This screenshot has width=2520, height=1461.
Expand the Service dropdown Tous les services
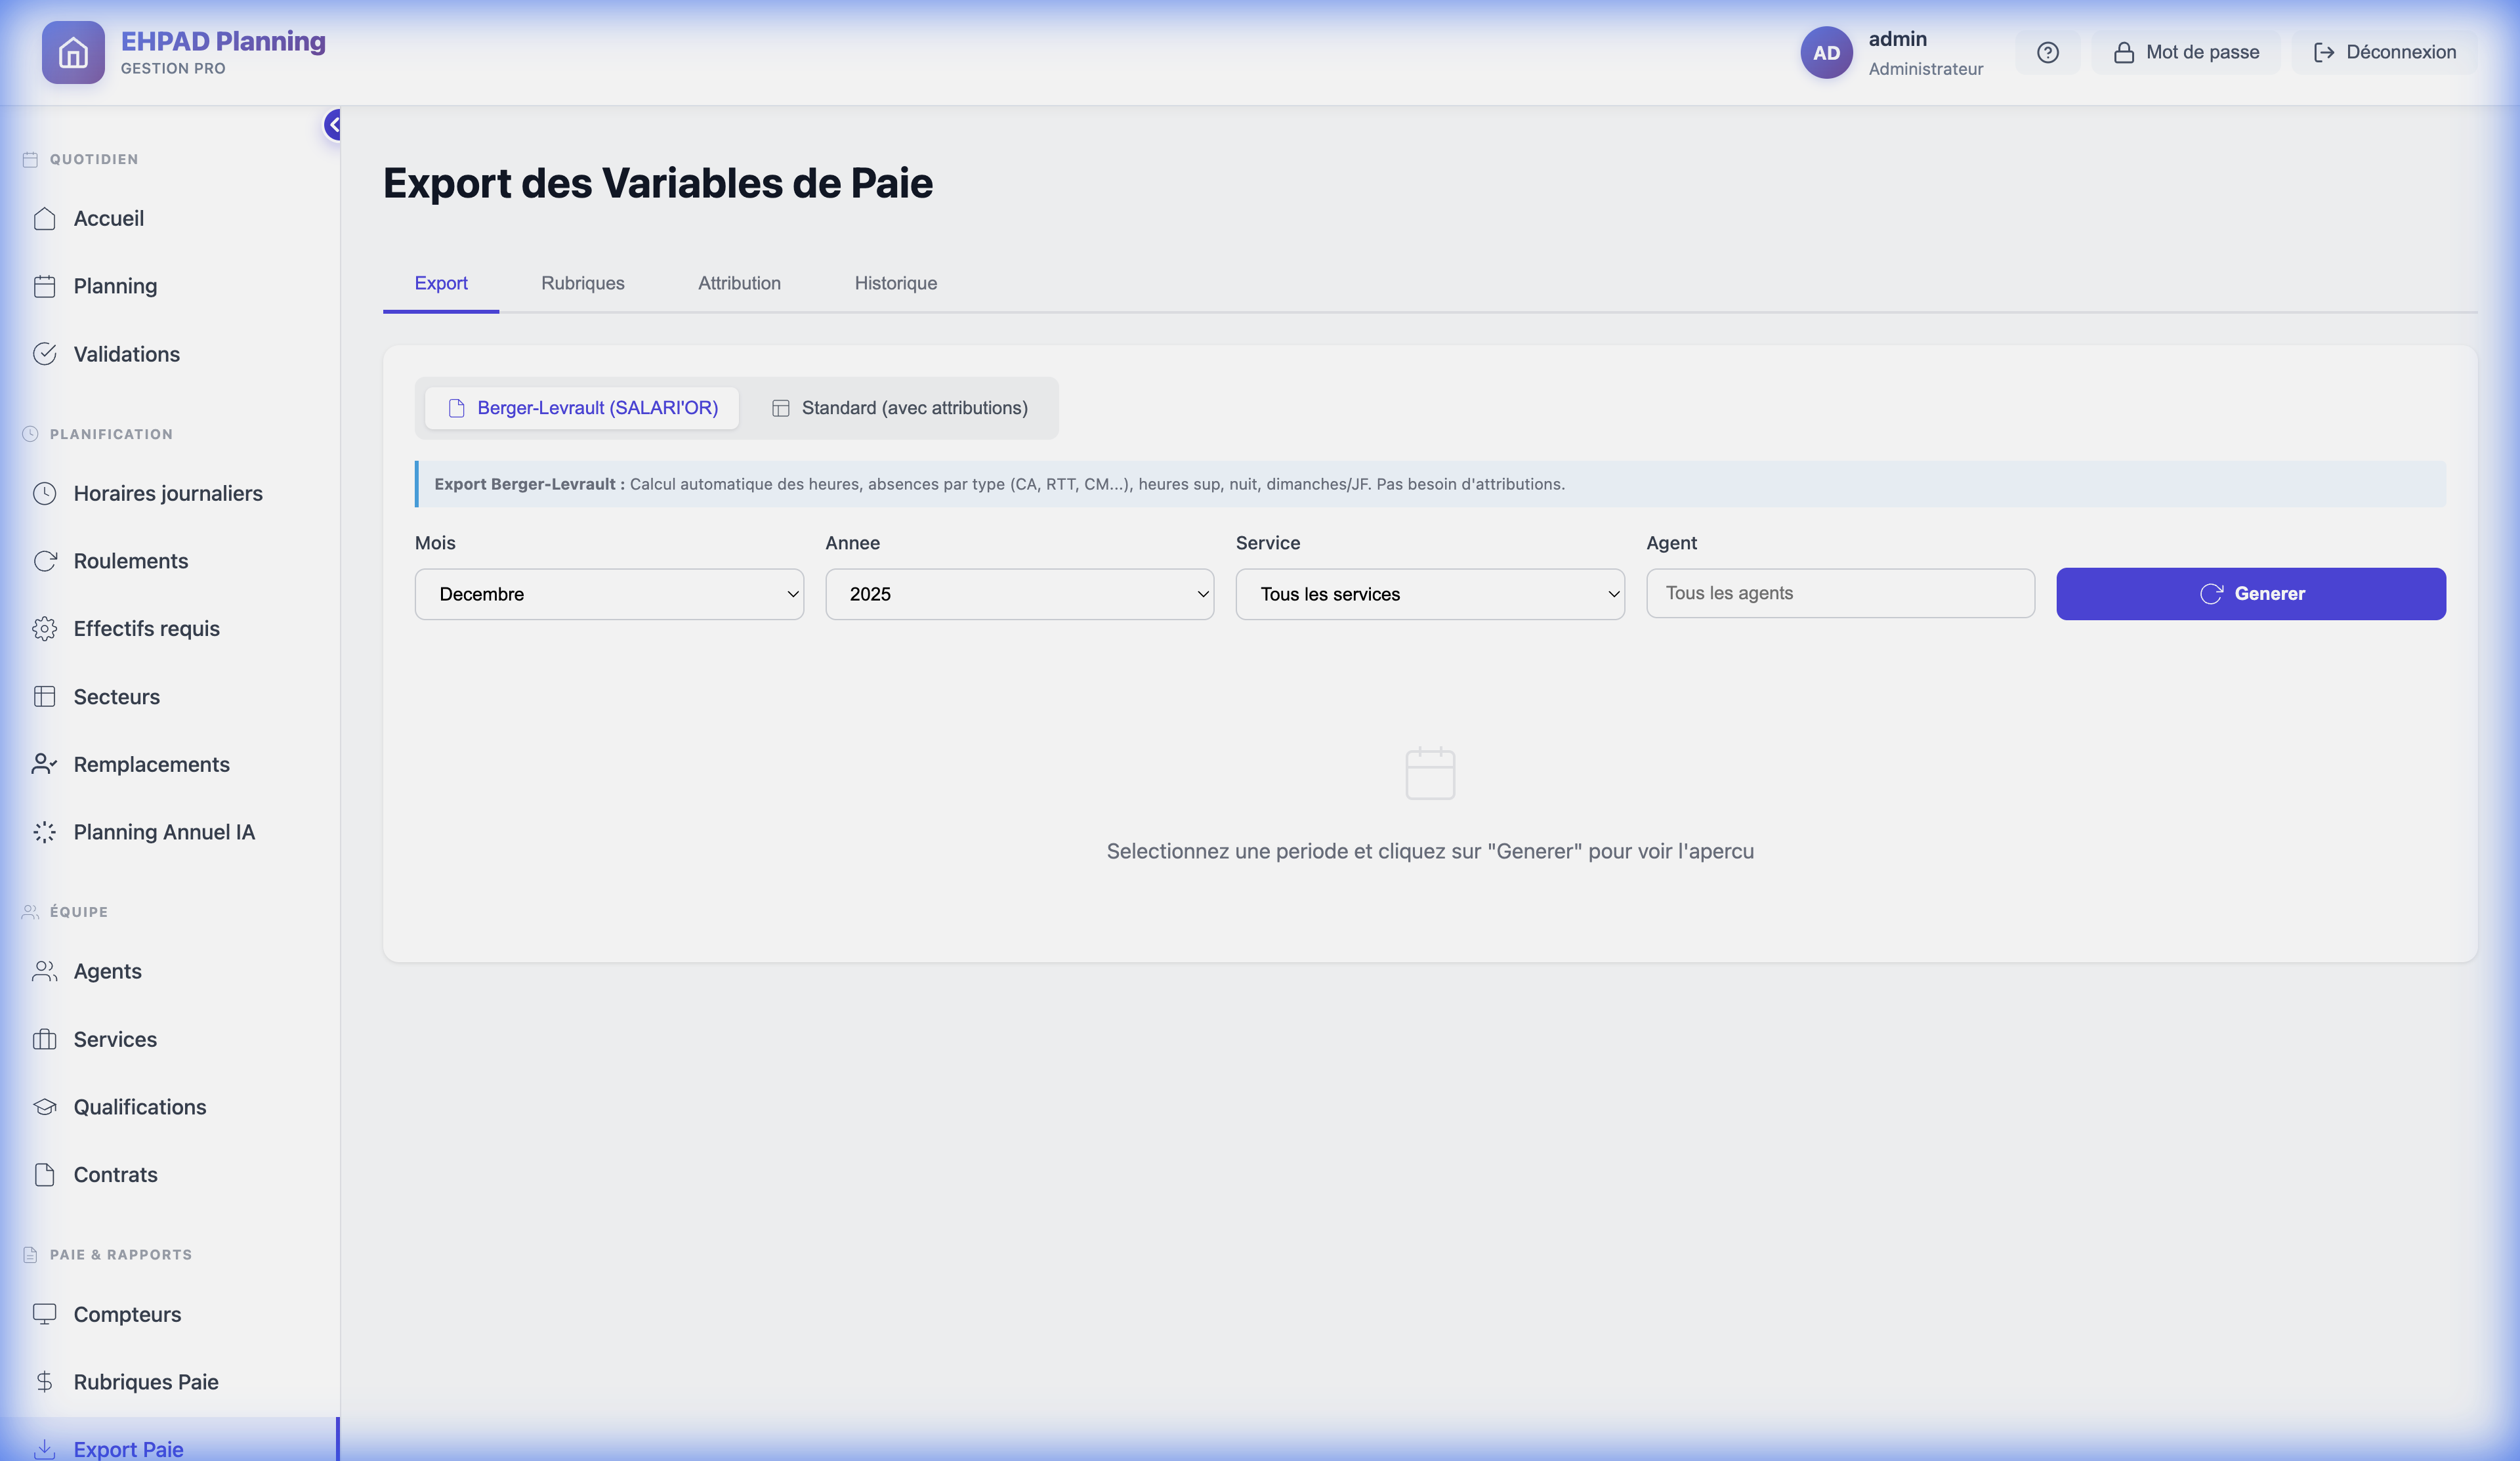[x=1429, y=593]
